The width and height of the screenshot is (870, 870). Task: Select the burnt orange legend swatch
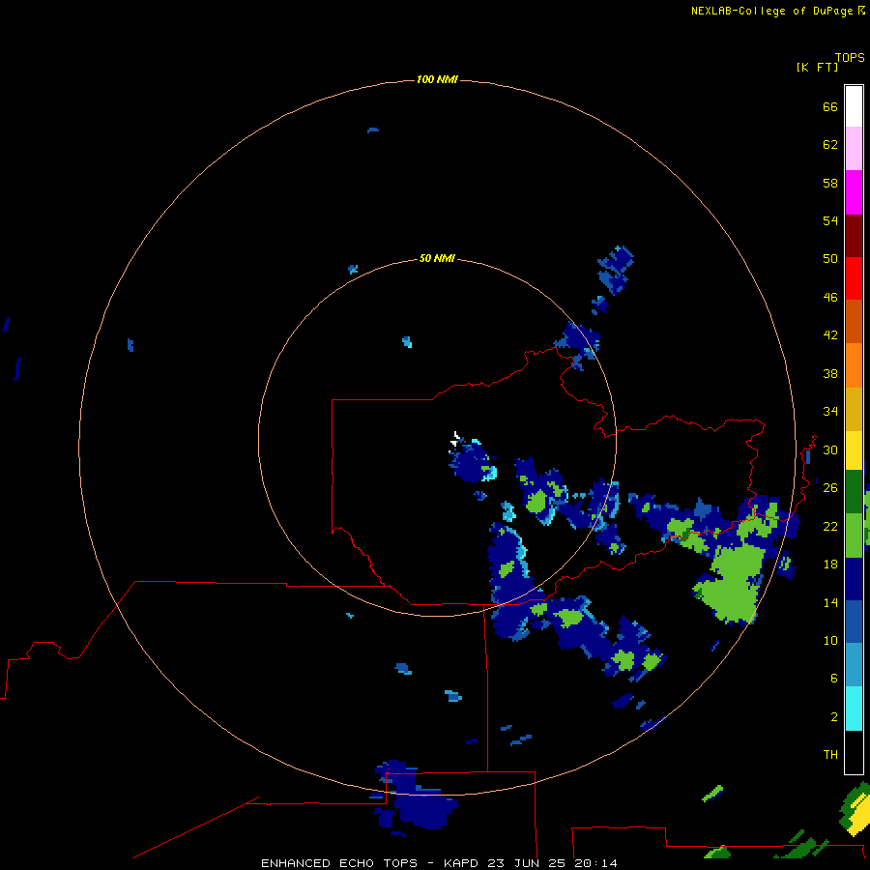[x=854, y=321]
